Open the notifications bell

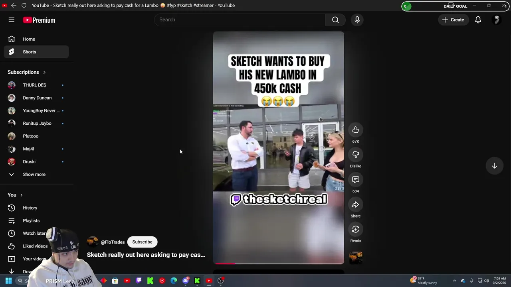pos(478,20)
